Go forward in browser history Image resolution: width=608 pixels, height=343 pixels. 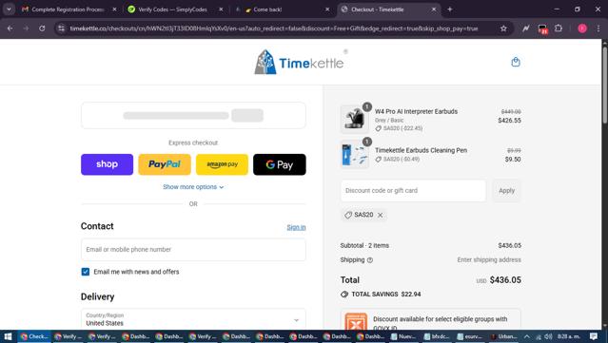point(26,29)
